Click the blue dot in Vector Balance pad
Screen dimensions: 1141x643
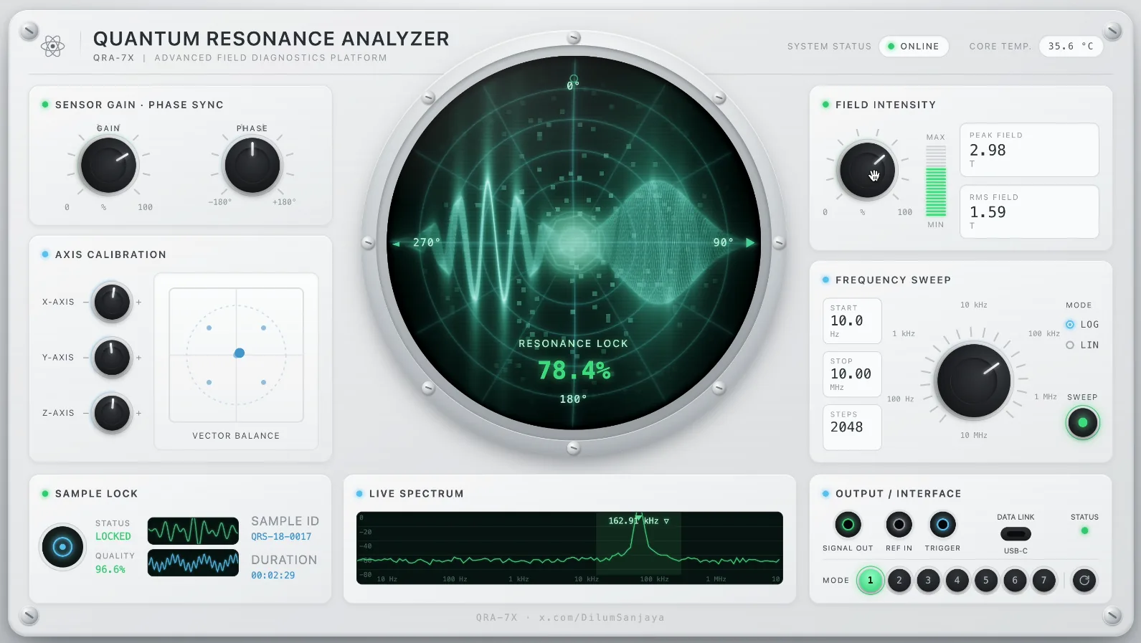click(x=240, y=353)
